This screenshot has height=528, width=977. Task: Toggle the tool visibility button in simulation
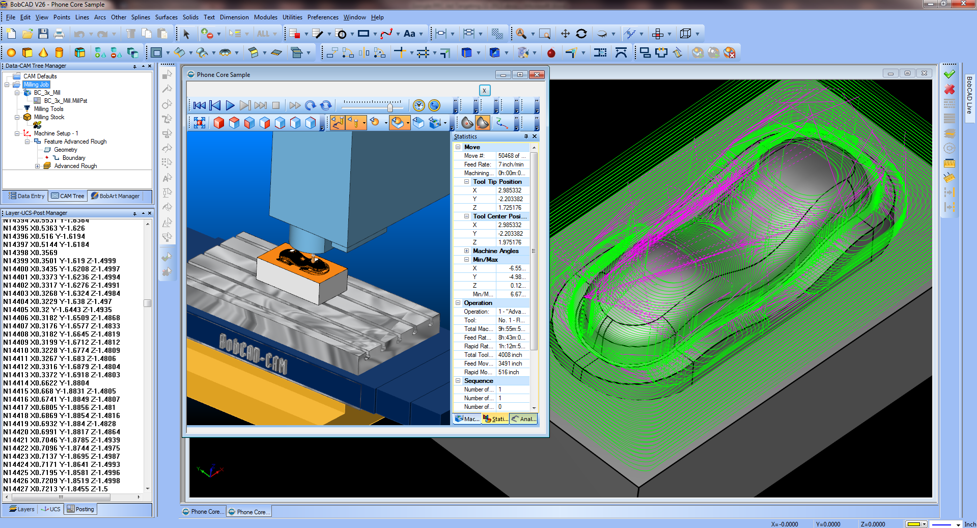pyautogui.click(x=356, y=123)
